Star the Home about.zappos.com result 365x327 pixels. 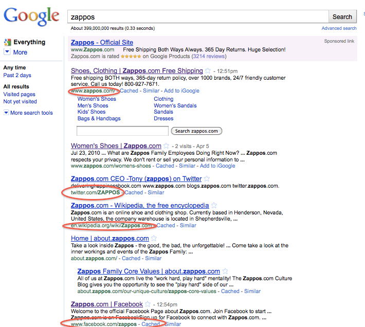click(x=154, y=239)
